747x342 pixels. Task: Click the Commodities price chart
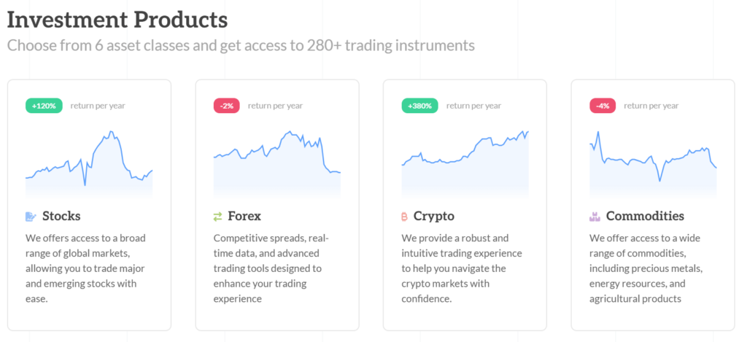[x=653, y=164]
